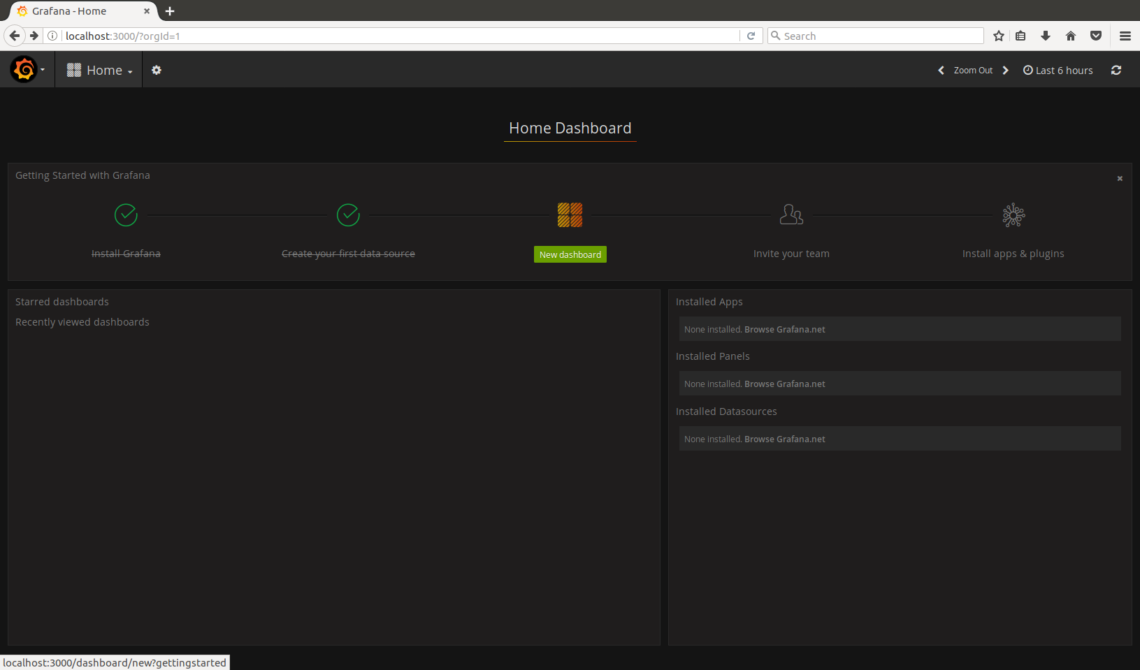Open the browser hamburger menu

point(1125,36)
